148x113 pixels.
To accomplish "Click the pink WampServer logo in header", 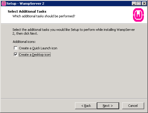I will tap(138, 15).
